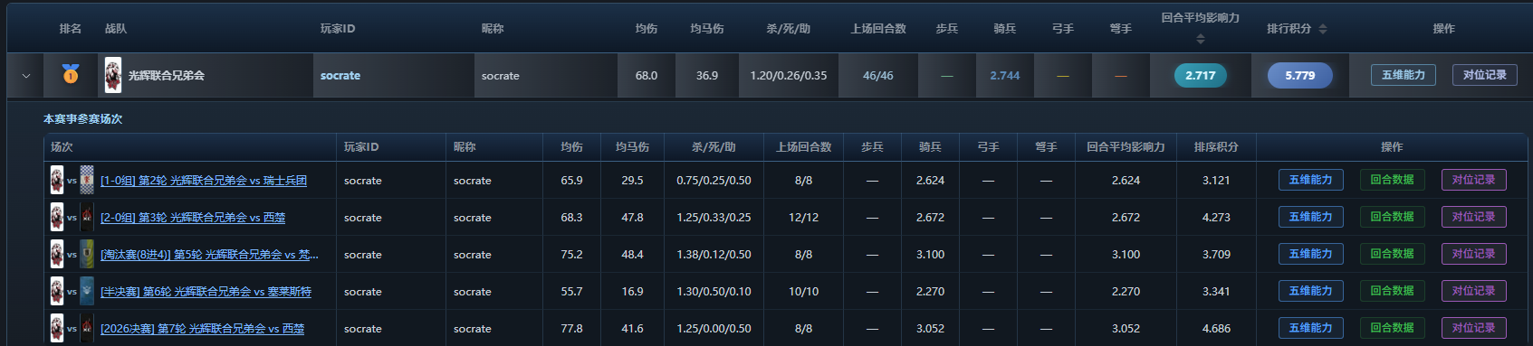This screenshot has width=1533, height=346.
Task: Click the 瑞士兵团 opponent logo in 第2轮 row
Action: click(x=87, y=180)
